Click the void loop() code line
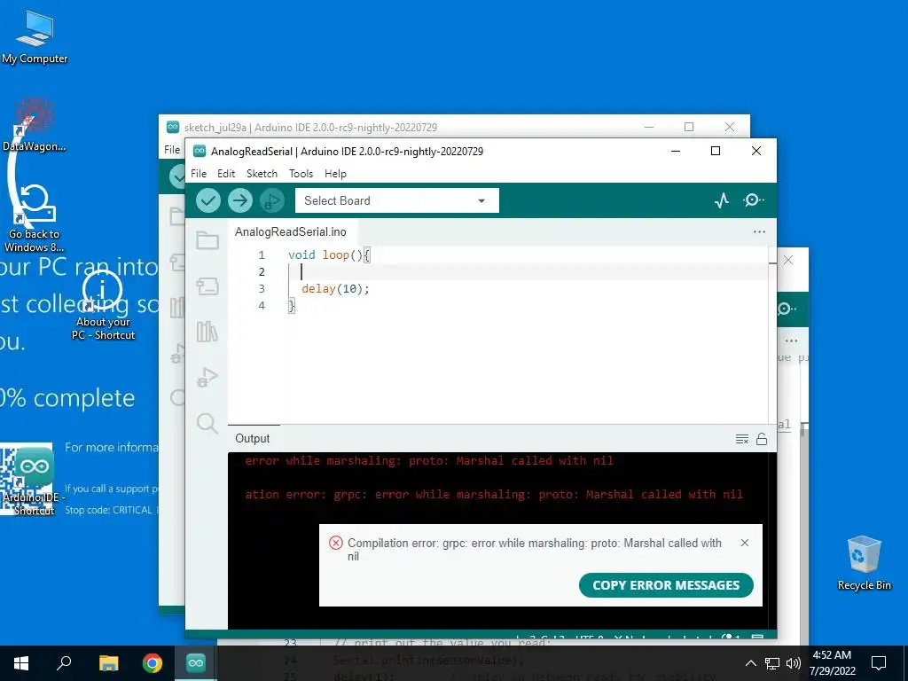The width and height of the screenshot is (908, 681). 329,254
